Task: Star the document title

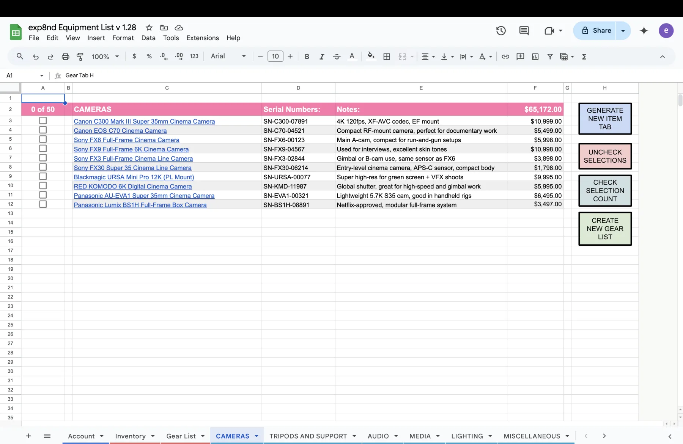Action: (149, 28)
